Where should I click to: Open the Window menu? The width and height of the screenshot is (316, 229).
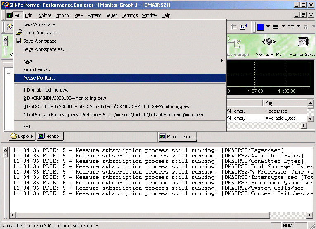coord(150,15)
